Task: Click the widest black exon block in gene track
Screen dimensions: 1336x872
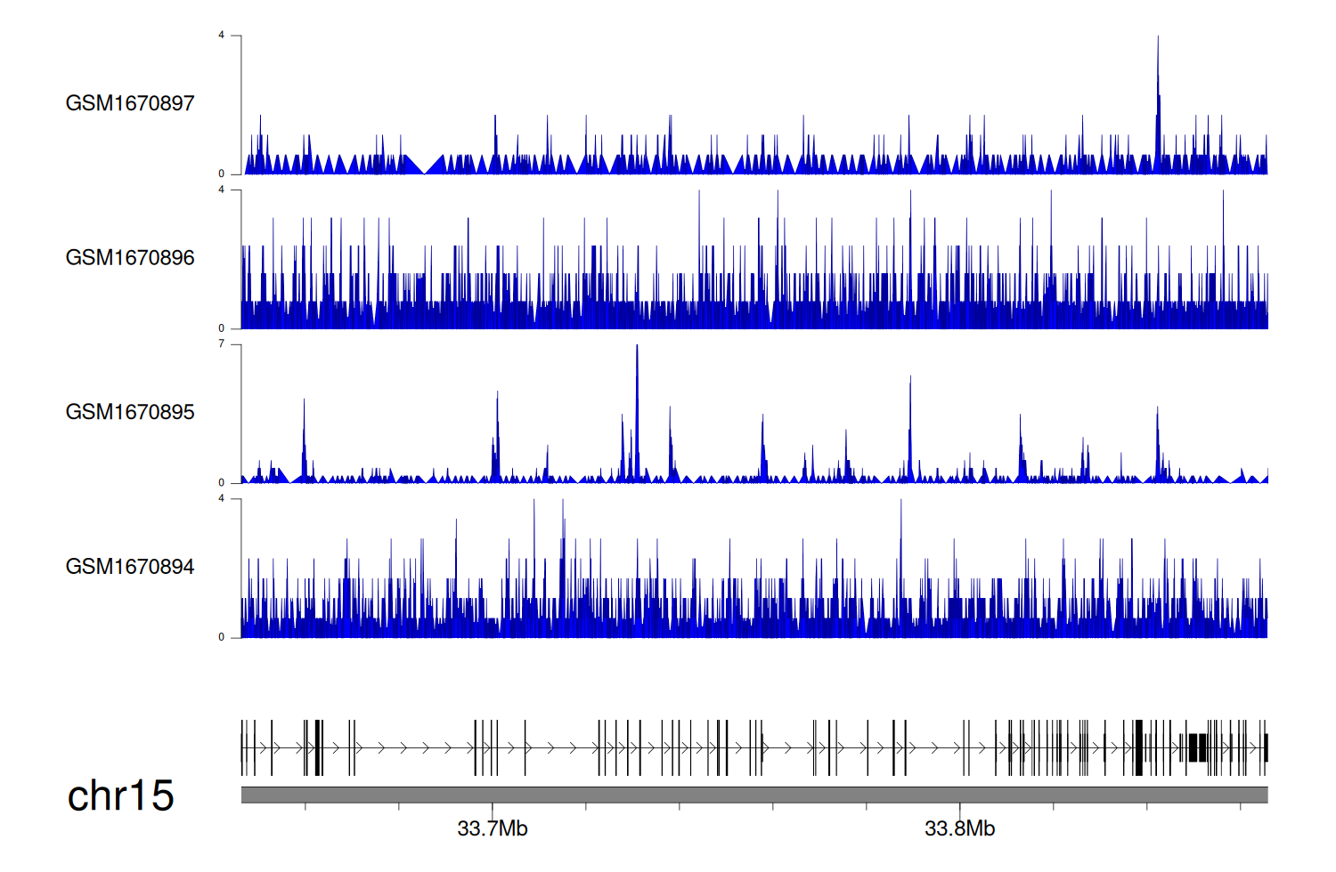Action: [1199, 747]
